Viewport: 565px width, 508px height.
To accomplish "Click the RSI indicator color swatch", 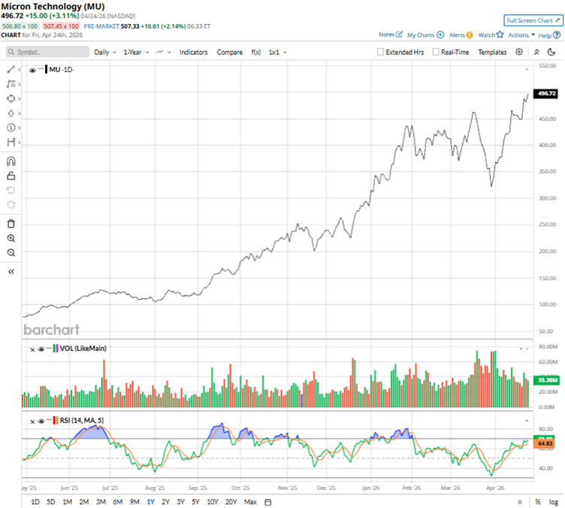I will tap(56, 420).
